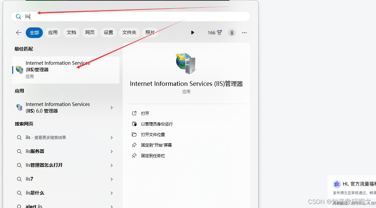This screenshot has width=376, height=208.
Task: Click the search field containing "iis"
Action: pyautogui.click(x=131, y=17)
